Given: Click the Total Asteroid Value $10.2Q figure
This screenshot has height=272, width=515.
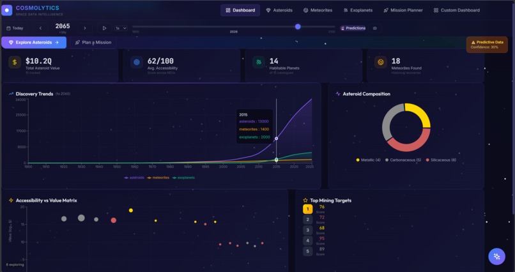Looking at the screenshot, I should 38,61.
